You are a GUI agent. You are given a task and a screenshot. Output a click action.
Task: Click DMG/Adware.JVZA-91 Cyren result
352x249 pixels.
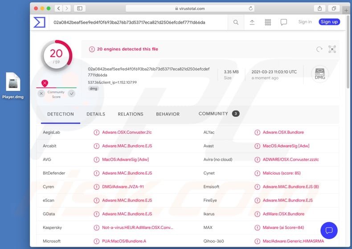tap(123, 187)
